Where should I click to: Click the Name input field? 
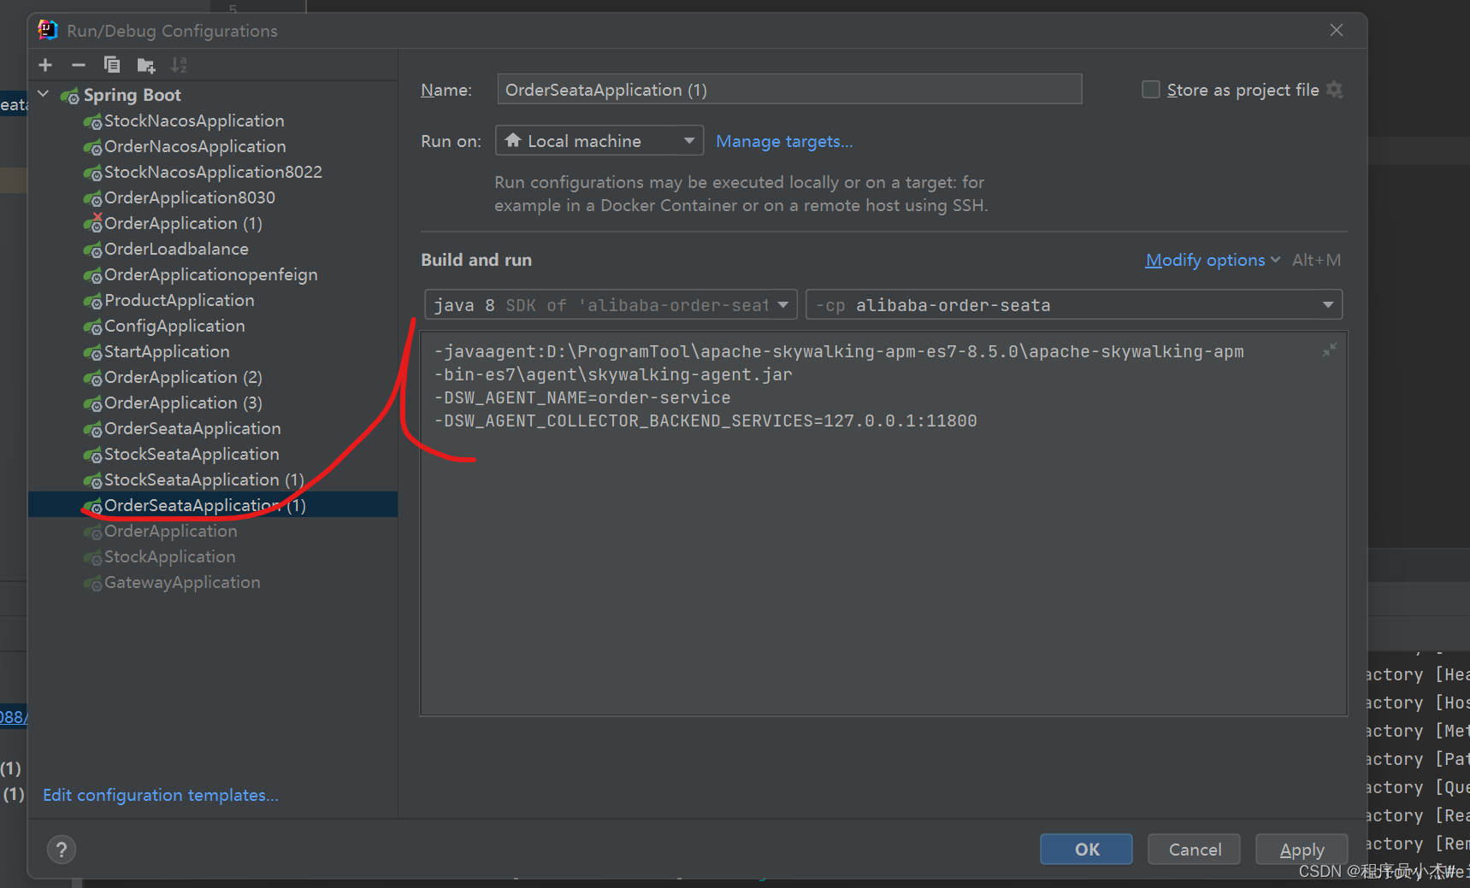789,90
